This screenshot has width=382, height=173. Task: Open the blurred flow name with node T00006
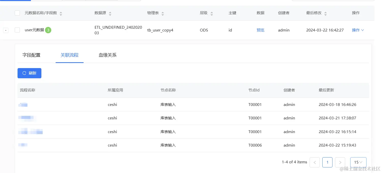pyautogui.click(x=23, y=145)
